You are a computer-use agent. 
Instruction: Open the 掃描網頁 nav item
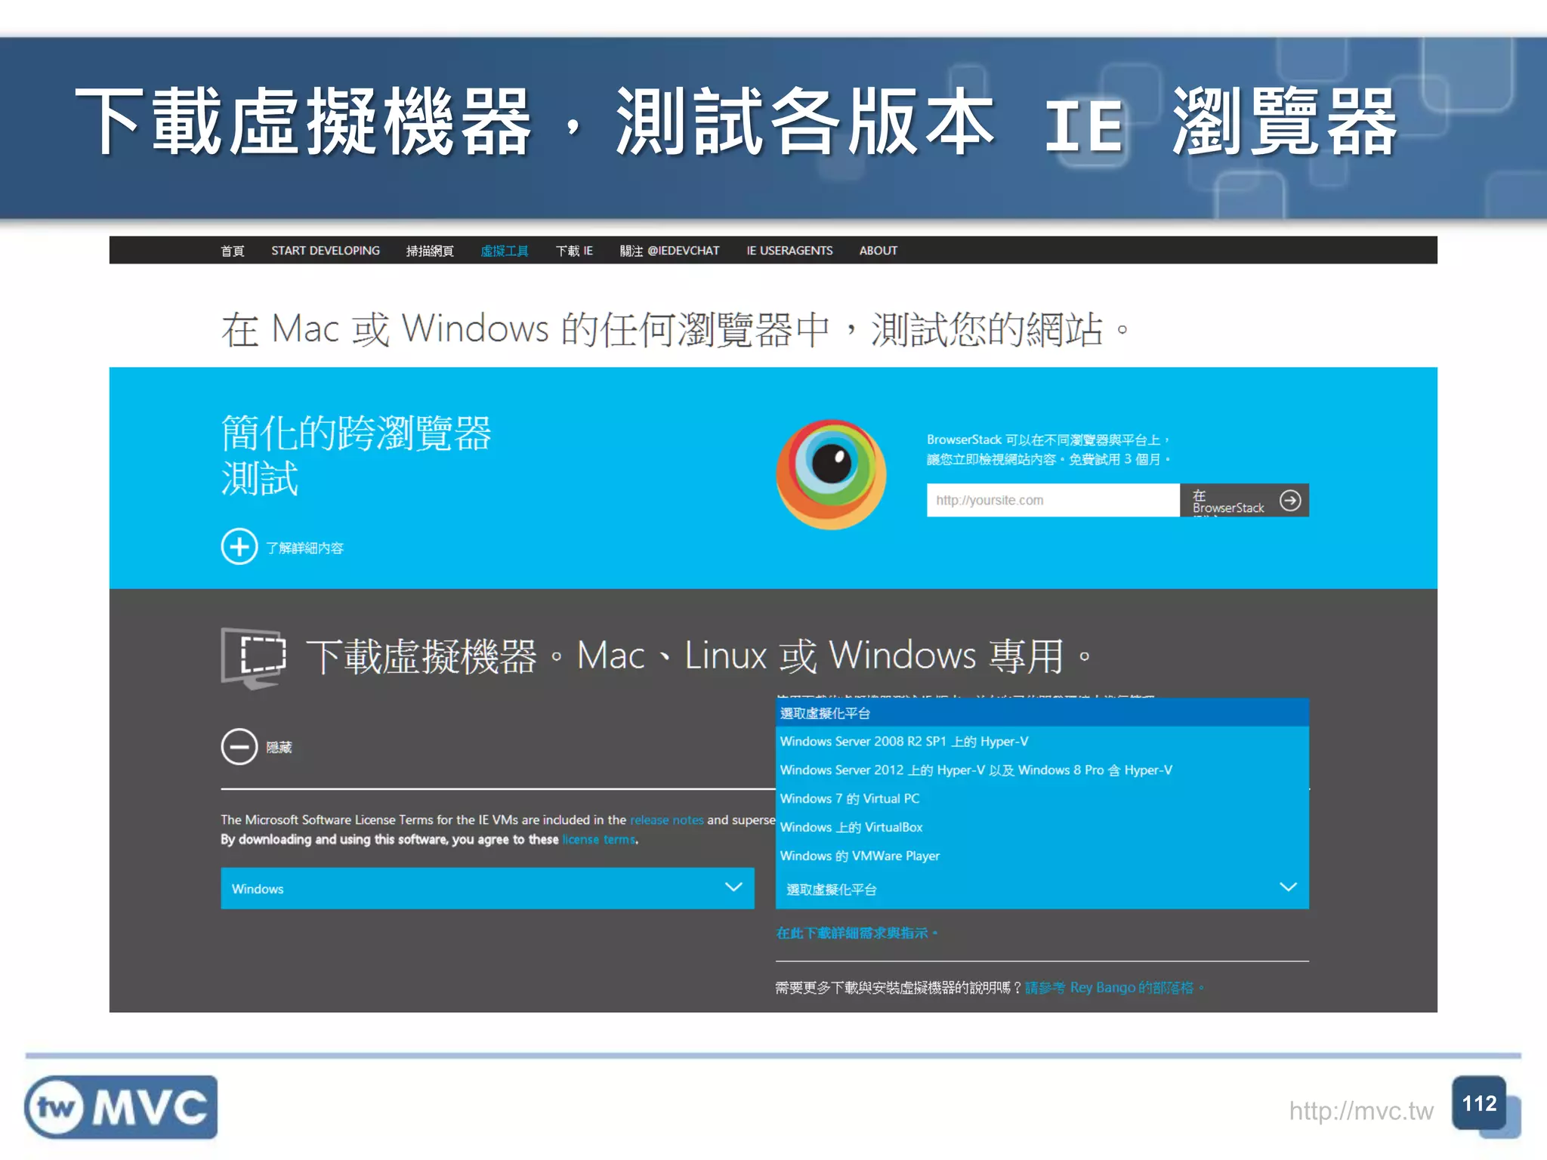430,251
